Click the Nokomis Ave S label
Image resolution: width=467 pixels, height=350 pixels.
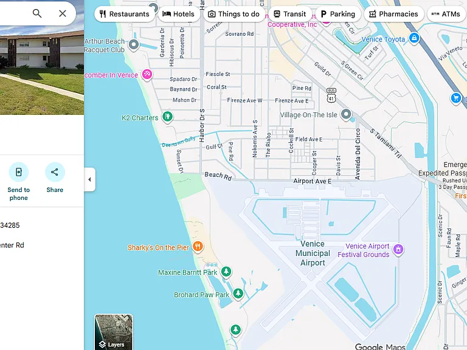click(255, 139)
